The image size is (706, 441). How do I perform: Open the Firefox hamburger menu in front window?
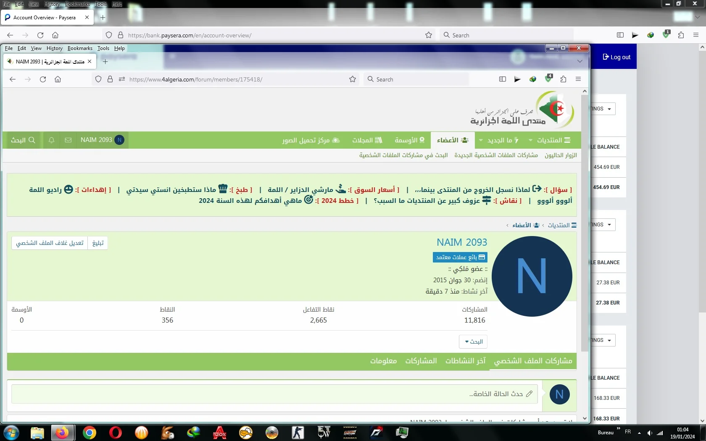click(x=578, y=79)
